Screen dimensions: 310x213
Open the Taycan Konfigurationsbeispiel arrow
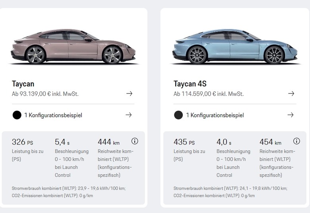click(x=128, y=115)
